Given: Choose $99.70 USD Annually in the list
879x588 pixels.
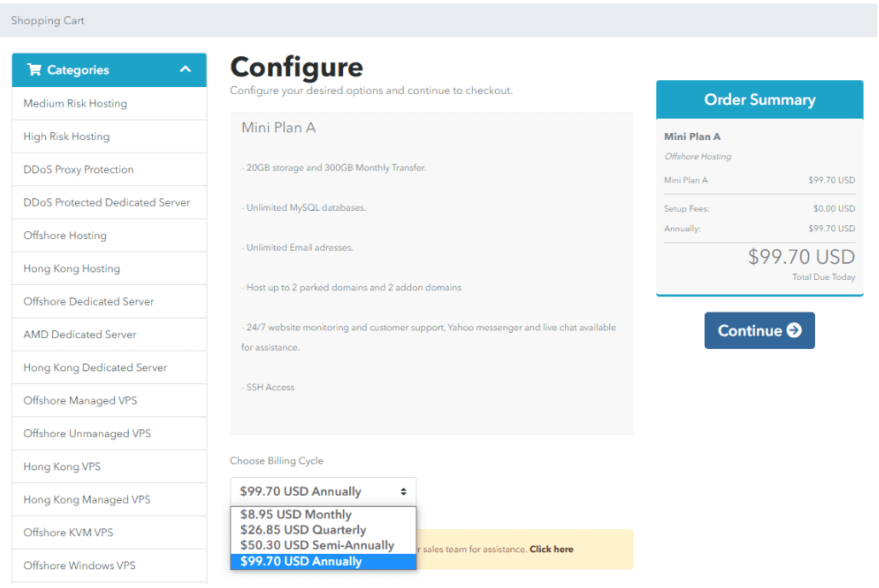Looking at the screenshot, I should click(323, 562).
